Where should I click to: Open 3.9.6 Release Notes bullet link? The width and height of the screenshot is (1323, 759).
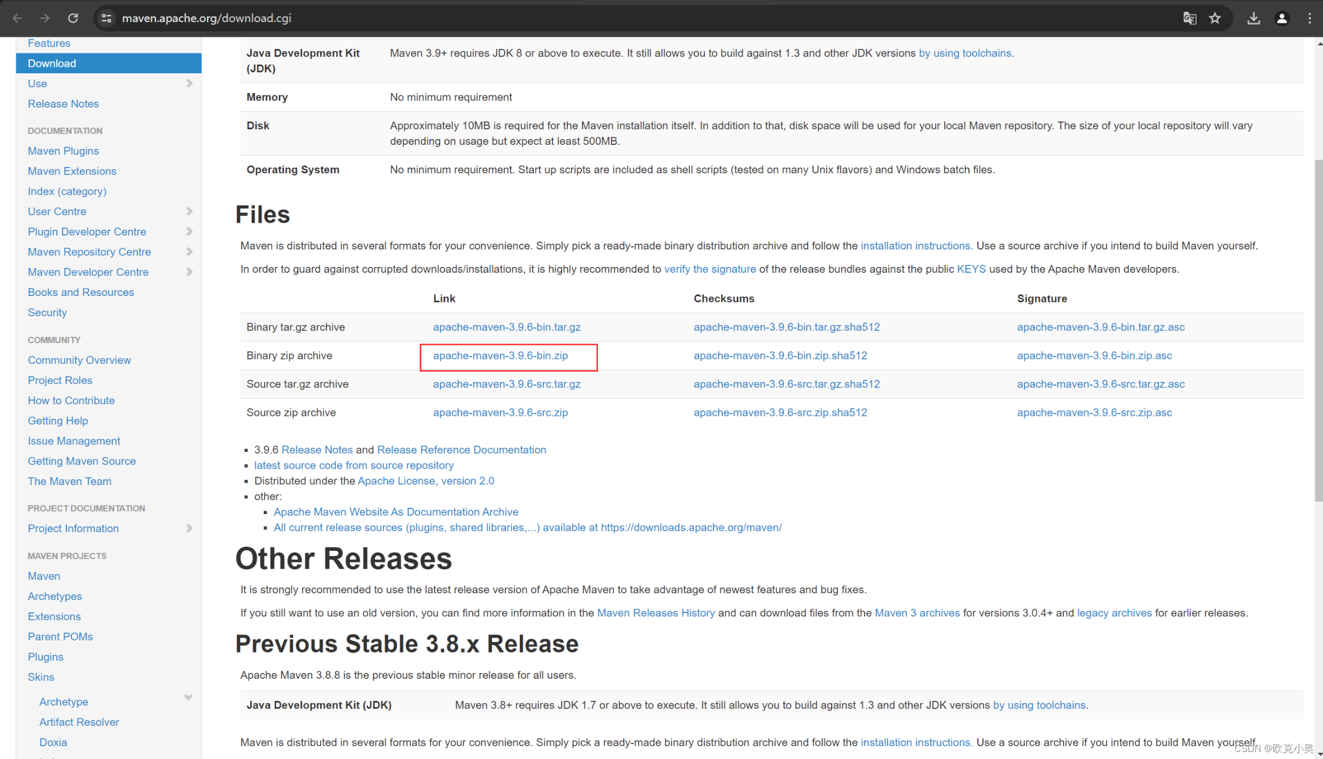[x=317, y=450]
